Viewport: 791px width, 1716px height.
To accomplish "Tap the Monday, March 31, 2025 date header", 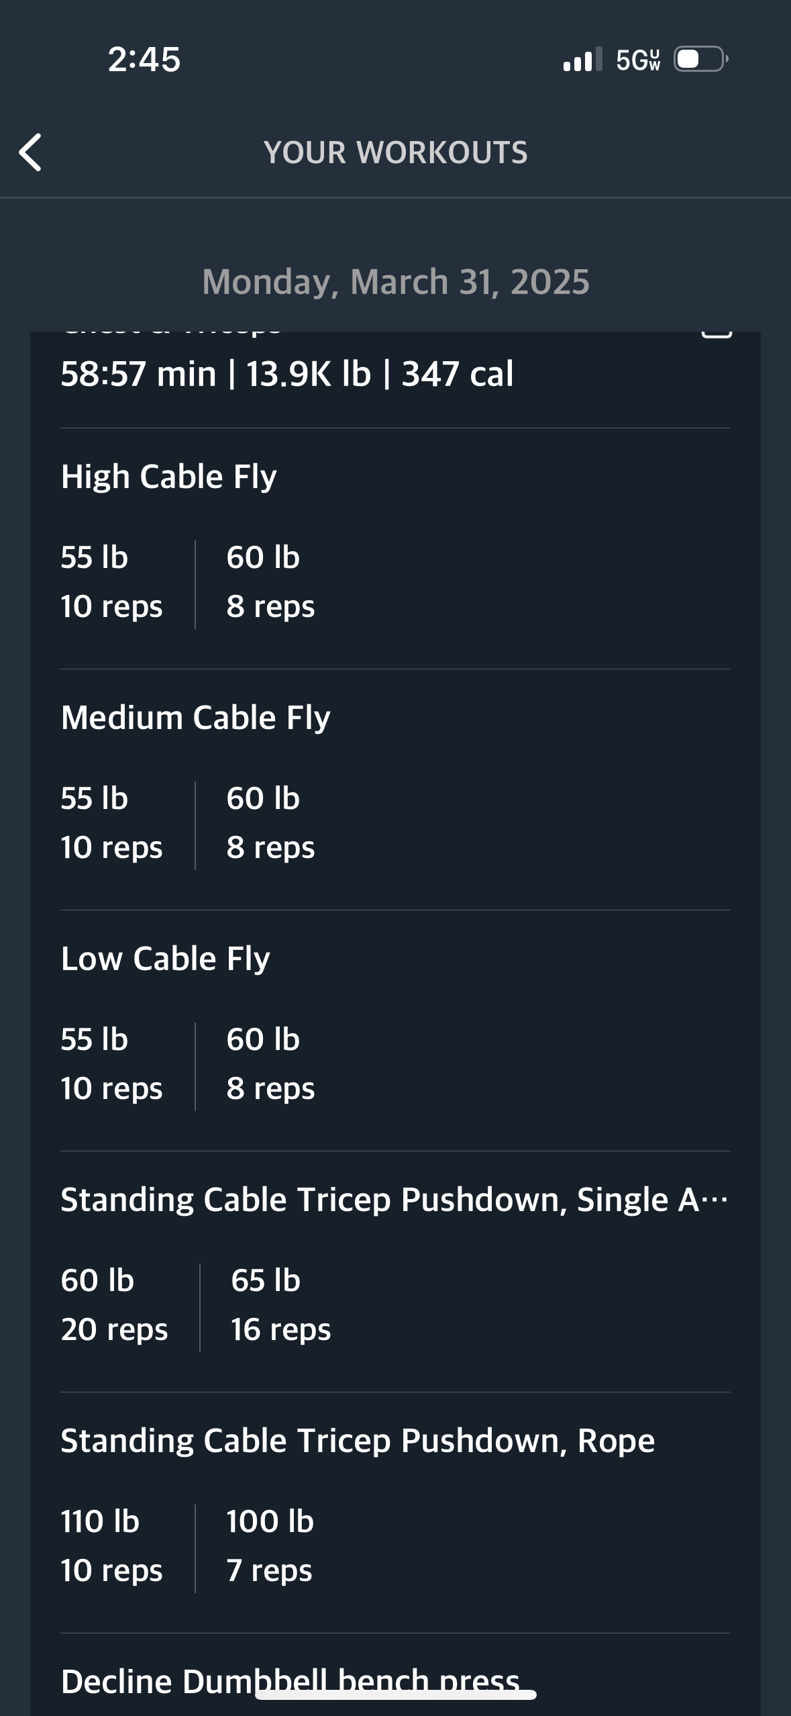I will (396, 282).
